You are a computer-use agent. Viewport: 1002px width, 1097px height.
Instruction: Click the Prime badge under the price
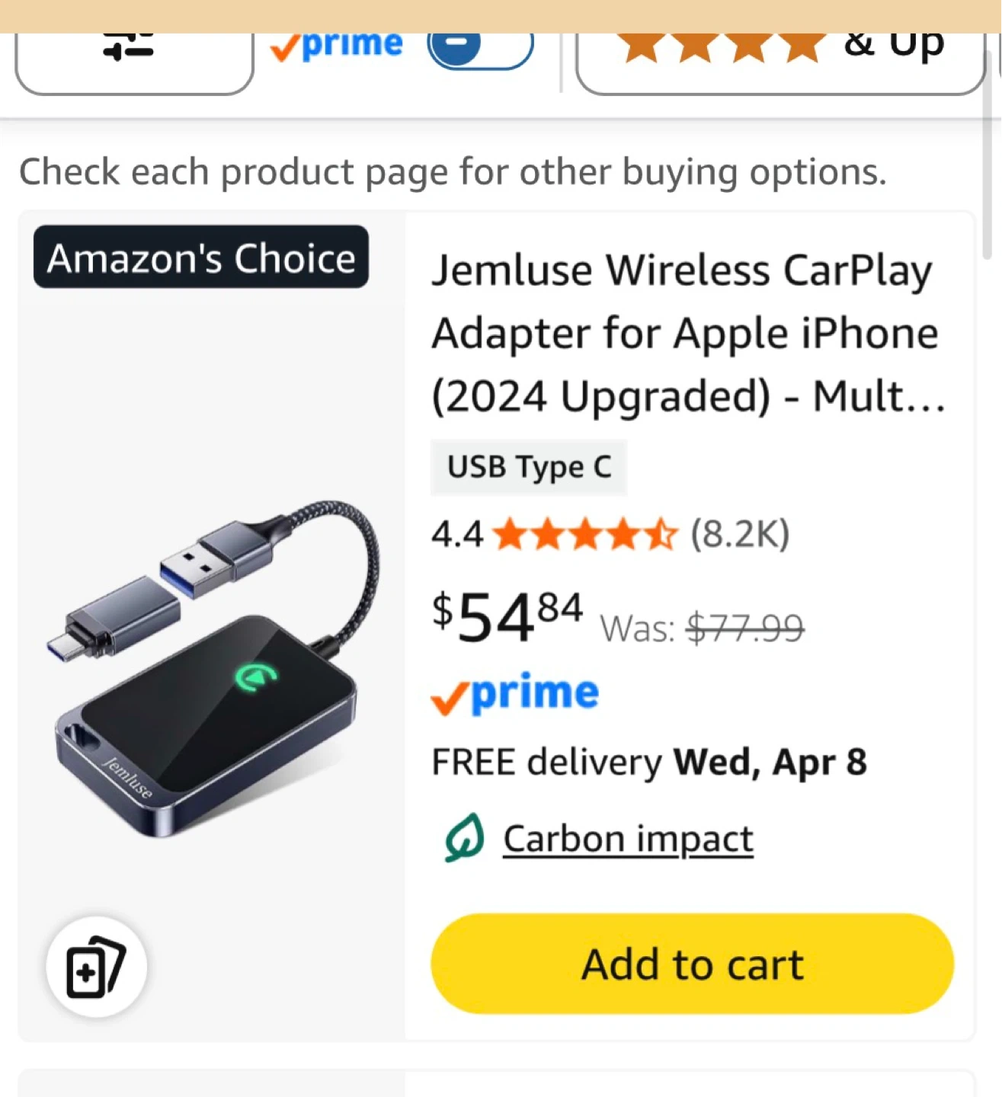(515, 694)
